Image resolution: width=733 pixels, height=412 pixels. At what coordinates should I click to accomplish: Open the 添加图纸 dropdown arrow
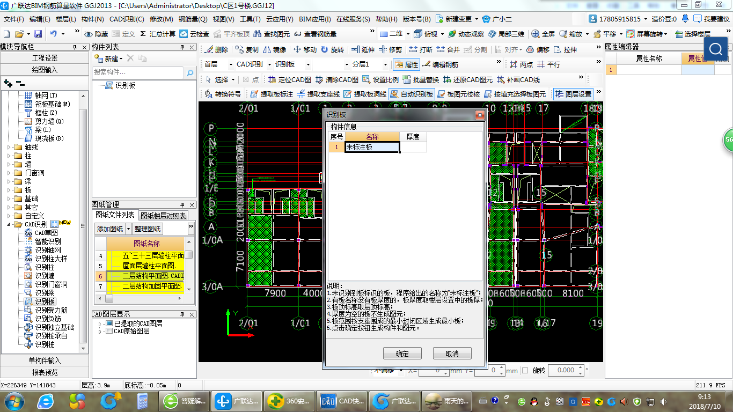[128, 229]
